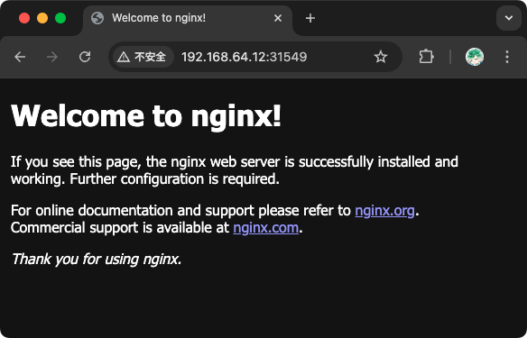Viewport: 527px width, 338px height.
Task: Close the Welcome to nginx! tab
Action: point(278,18)
